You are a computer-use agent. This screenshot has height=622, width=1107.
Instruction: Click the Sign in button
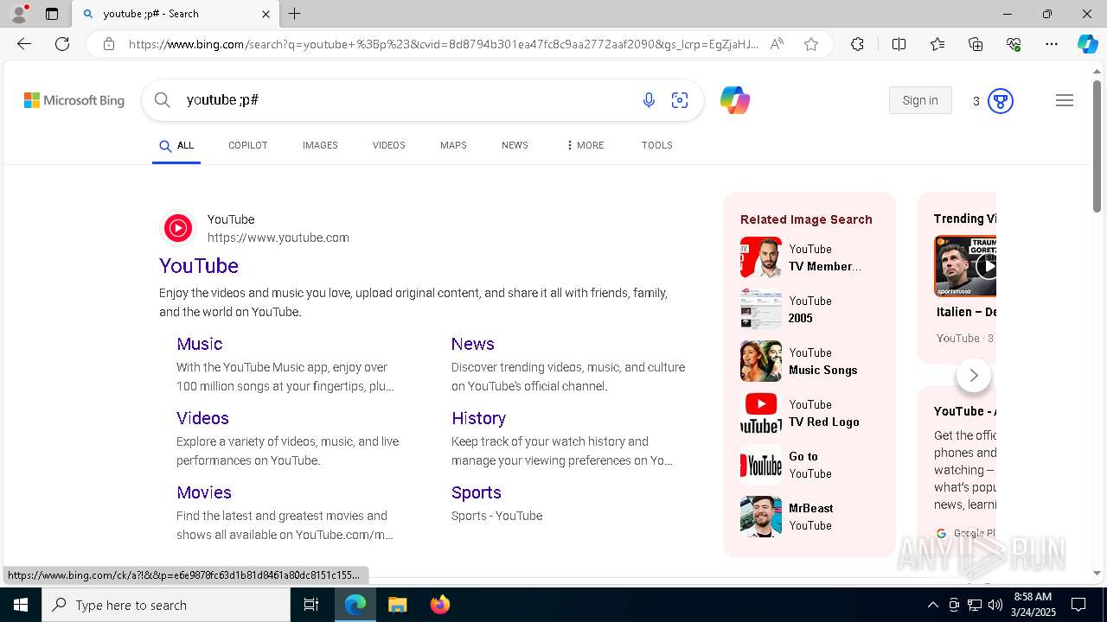(920, 100)
